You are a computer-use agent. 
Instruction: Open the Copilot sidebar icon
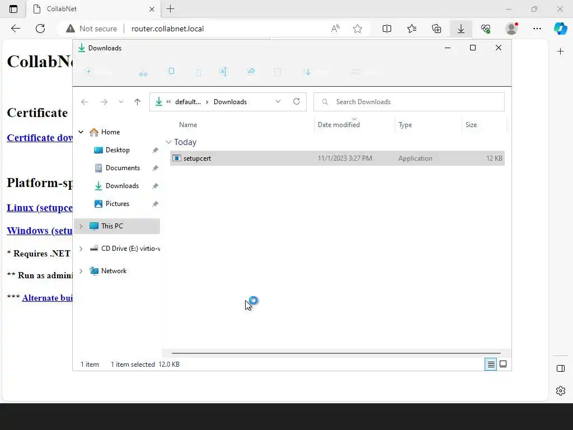tap(560, 29)
